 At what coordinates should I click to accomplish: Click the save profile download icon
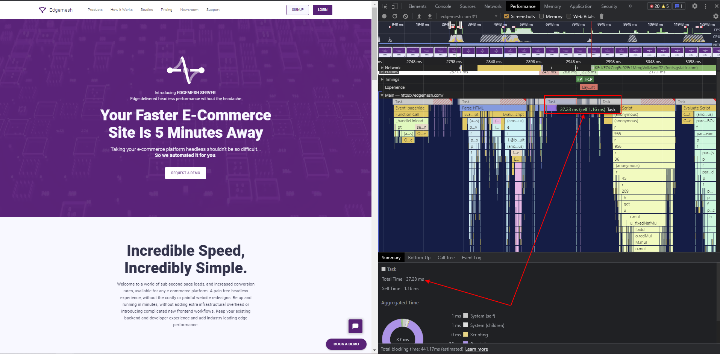430,16
